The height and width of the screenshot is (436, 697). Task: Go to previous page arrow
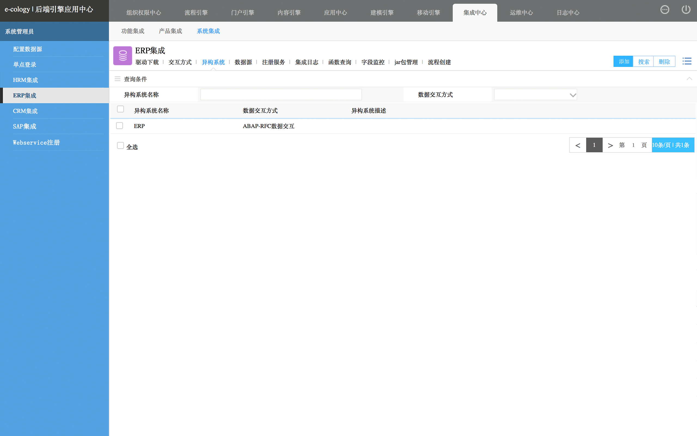(578, 145)
